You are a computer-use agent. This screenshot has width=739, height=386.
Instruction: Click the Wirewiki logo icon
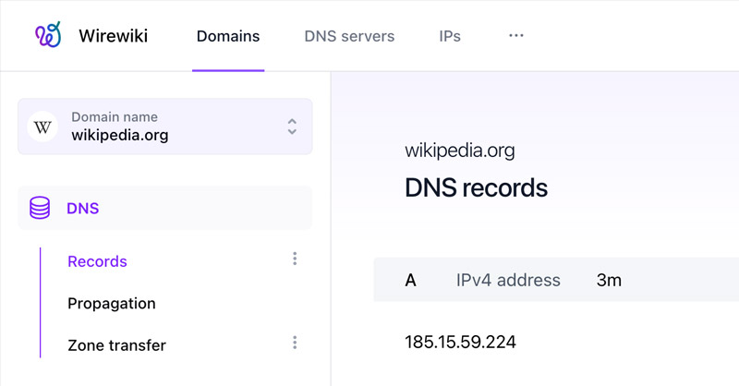click(x=48, y=35)
